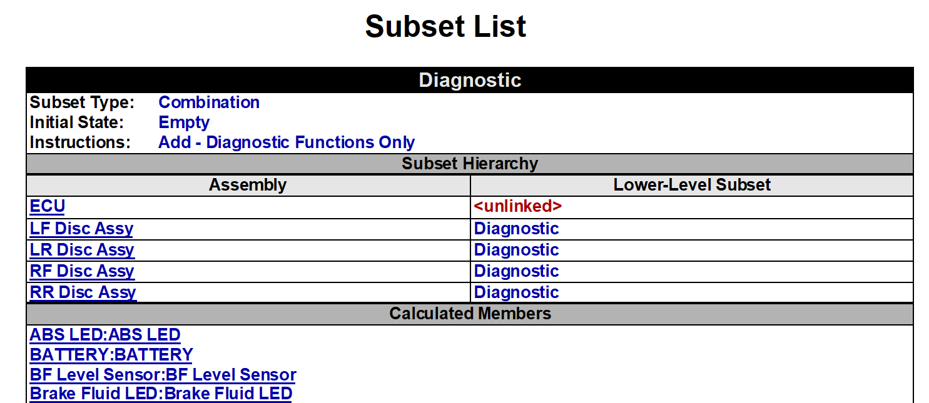Screen dimensions: 929x403
Task: Click the red <unlinked> subset entry
Action: pos(518,206)
